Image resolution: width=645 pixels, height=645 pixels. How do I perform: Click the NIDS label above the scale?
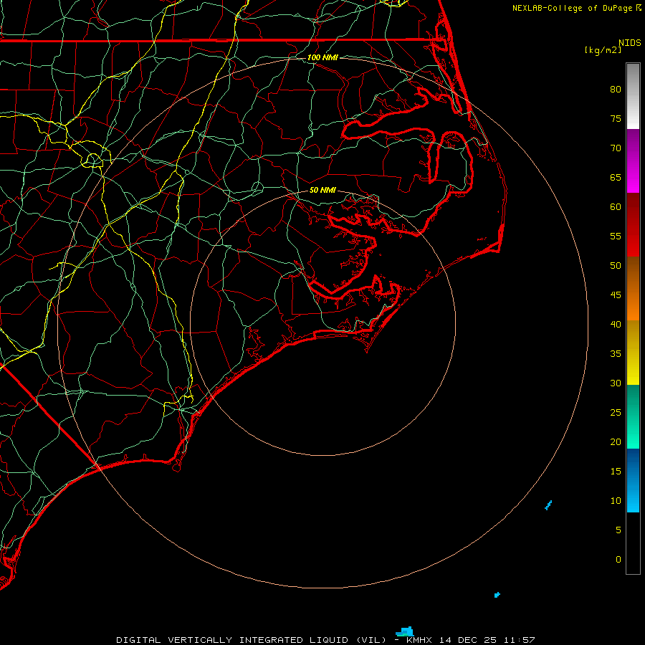click(x=630, y=42)
